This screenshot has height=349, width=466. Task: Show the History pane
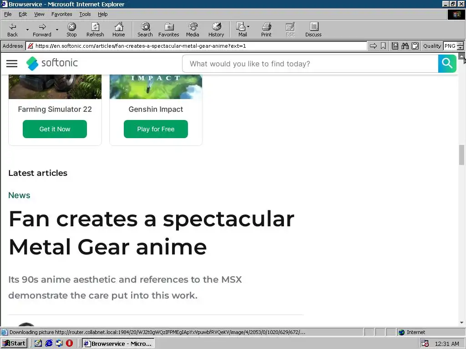pyautogui.click(x=216, y=30)
